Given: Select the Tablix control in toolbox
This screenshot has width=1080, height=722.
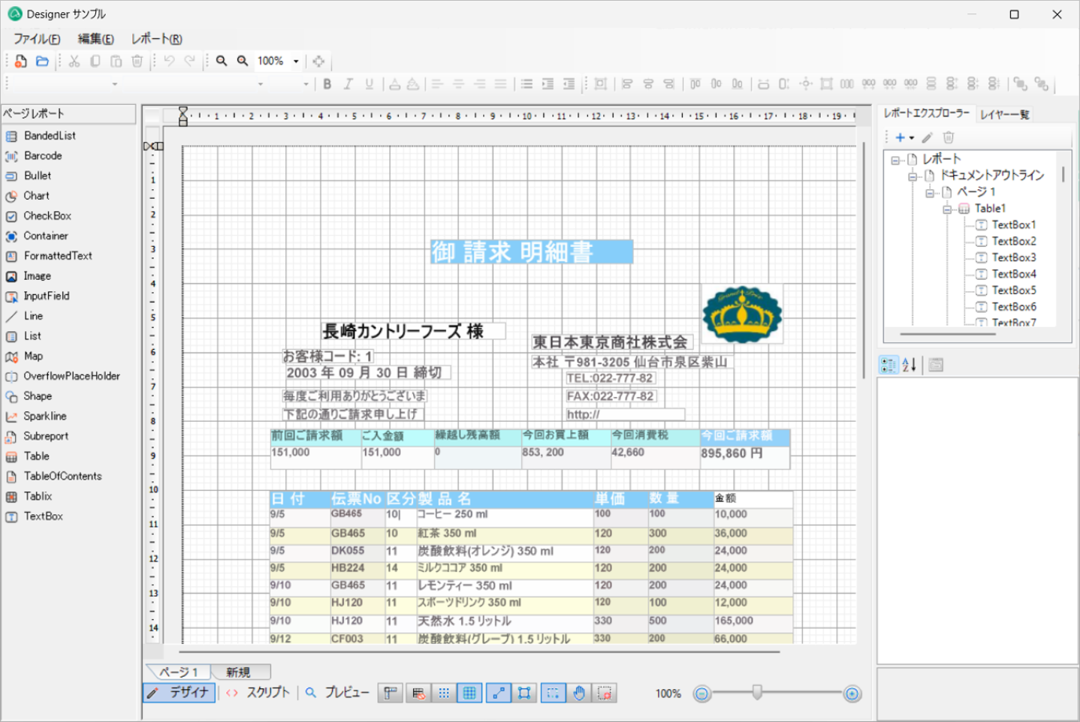Looking at the screenshot, I should 38,496.
